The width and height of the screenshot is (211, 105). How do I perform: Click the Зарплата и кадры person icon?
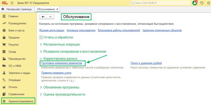pos(4,73)
